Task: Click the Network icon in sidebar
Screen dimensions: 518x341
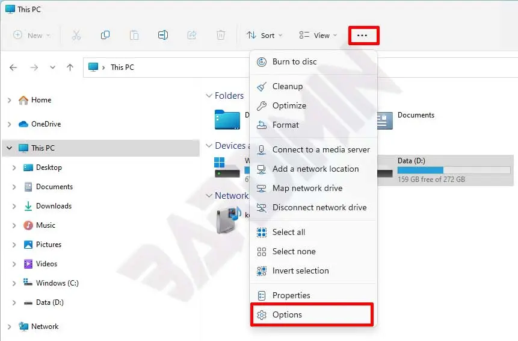Action: tap(23, 327)
